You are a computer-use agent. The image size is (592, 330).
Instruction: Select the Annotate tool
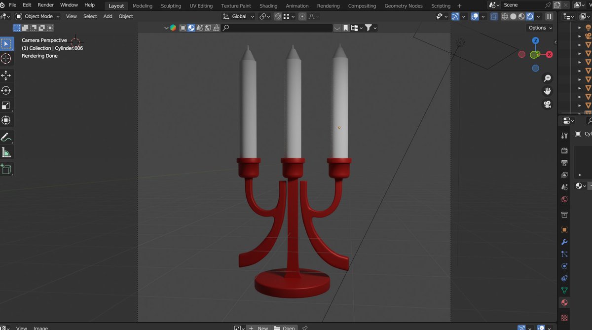pos(6,137)
